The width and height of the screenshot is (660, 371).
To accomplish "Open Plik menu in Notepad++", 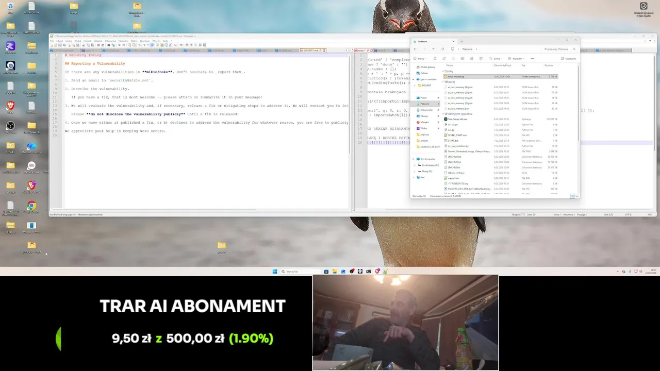I will click(x=52, y=41).
